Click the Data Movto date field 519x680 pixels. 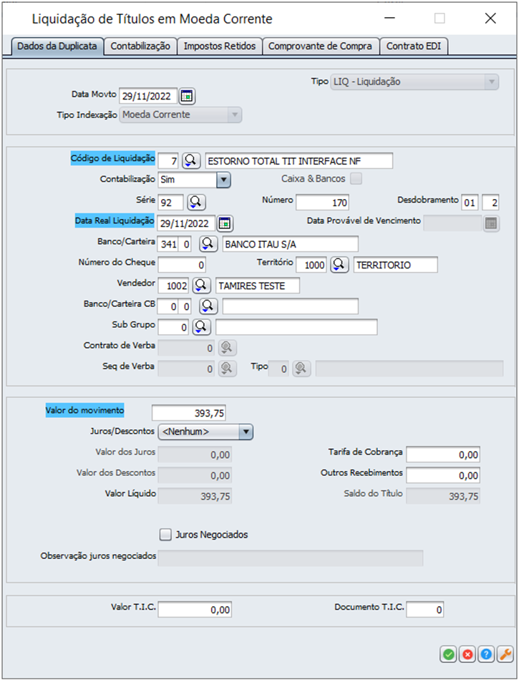point(148,97)
